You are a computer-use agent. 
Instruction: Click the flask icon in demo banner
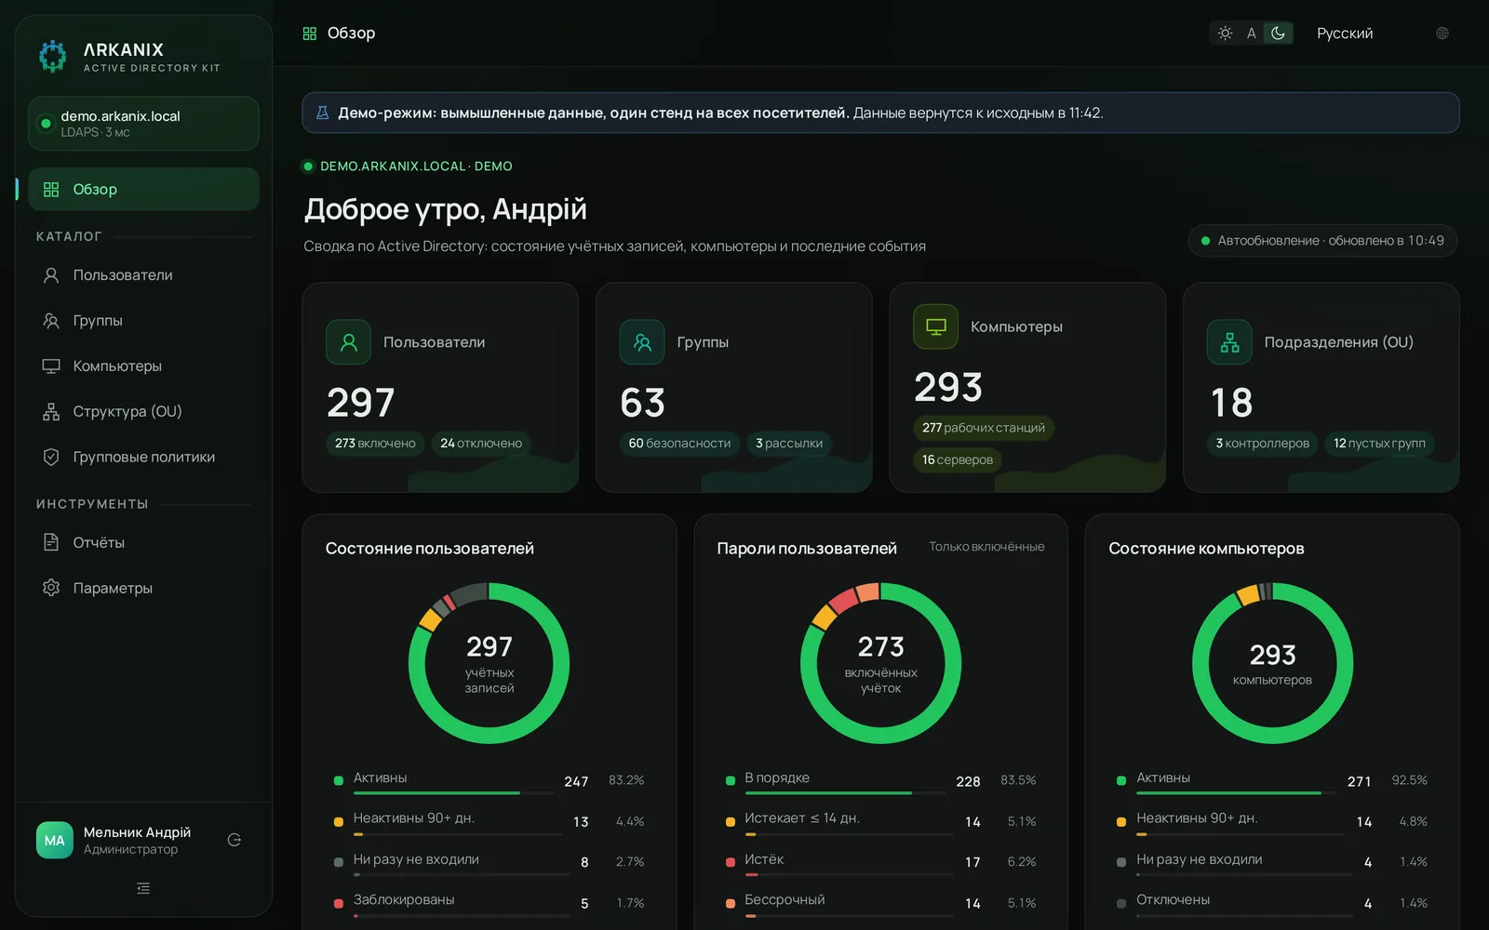[322, 113]
